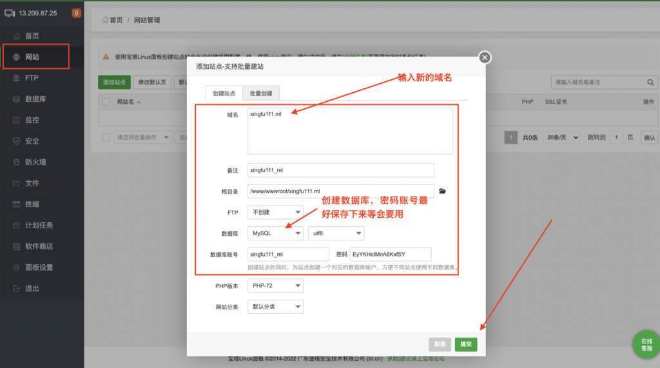
Task: Click the logout icon beside 退出
Action: 16,289
